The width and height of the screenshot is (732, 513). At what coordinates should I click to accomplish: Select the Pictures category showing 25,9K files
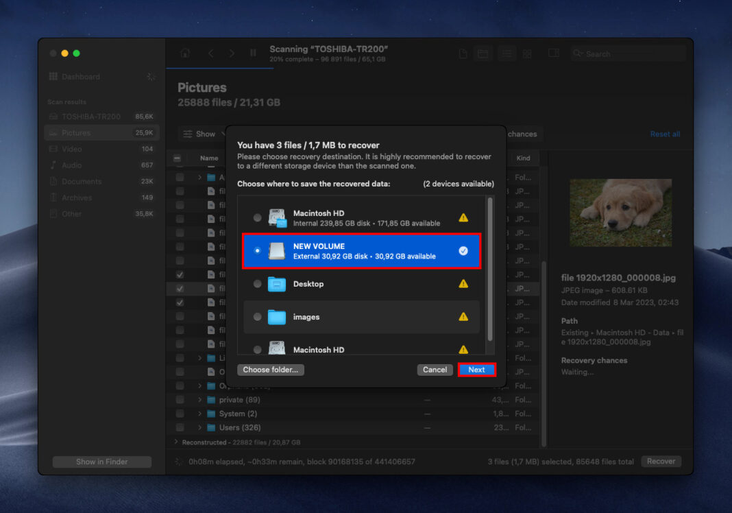pyautogui.click(x=77, y=132)
